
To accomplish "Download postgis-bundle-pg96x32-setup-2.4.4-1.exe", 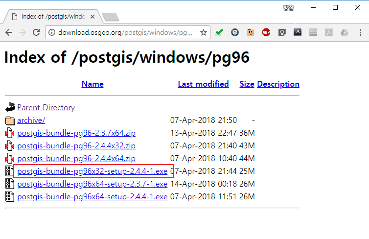I will [92, 171].
